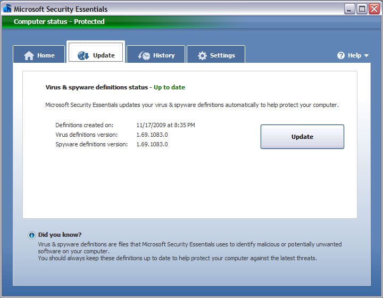This screenshot has height=298, width=383.
Task: Click "Definitions created on:" label
Action: tap(84, 125)
